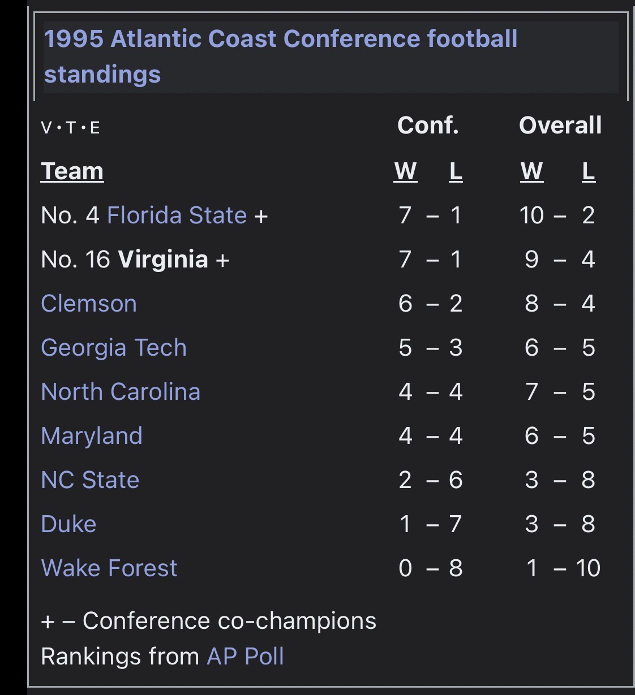Click the bold Virginia team name
635x695 pixels.
pos(163,260)
